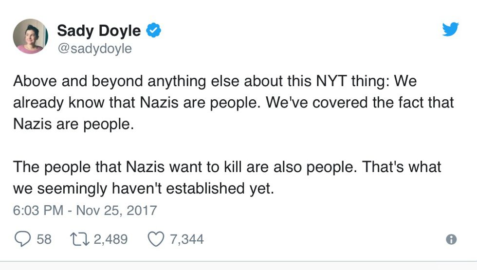
Task: Click the retweet count 2,489
Action: click(110, 239)
